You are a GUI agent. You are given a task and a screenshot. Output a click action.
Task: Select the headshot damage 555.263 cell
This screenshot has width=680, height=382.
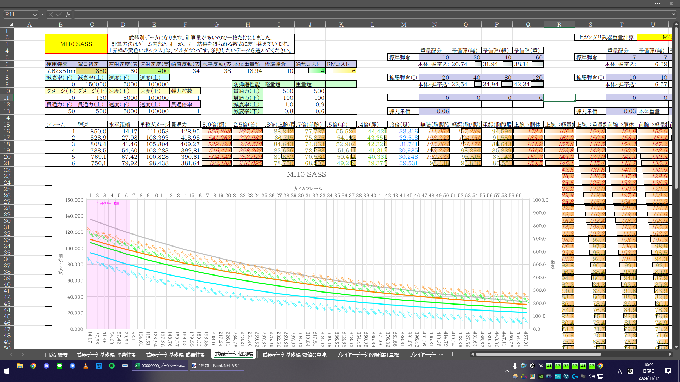click(x=216, y=131)
